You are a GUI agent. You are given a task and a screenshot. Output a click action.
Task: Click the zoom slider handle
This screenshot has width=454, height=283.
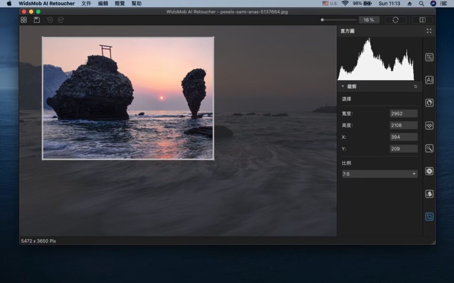click(322, 20)
